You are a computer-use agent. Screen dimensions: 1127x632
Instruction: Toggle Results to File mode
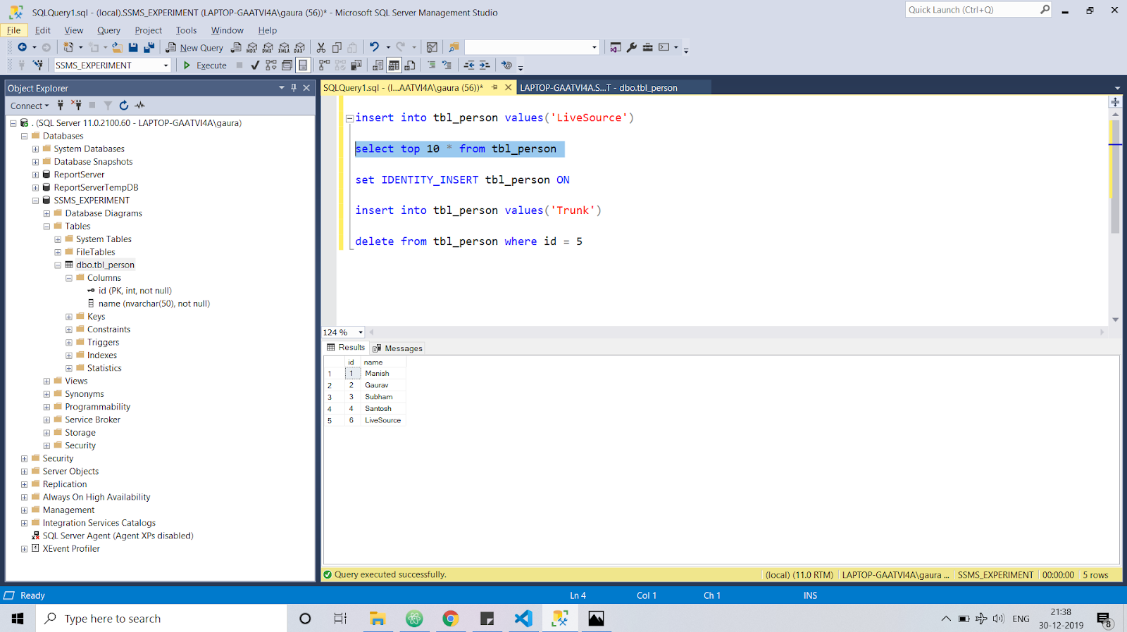(x=410, y=65)
